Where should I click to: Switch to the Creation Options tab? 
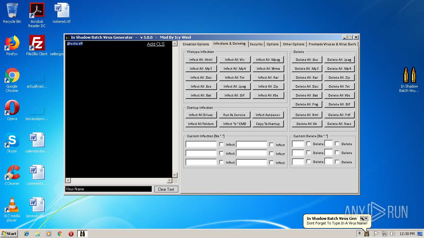click(x=196, y=44)
